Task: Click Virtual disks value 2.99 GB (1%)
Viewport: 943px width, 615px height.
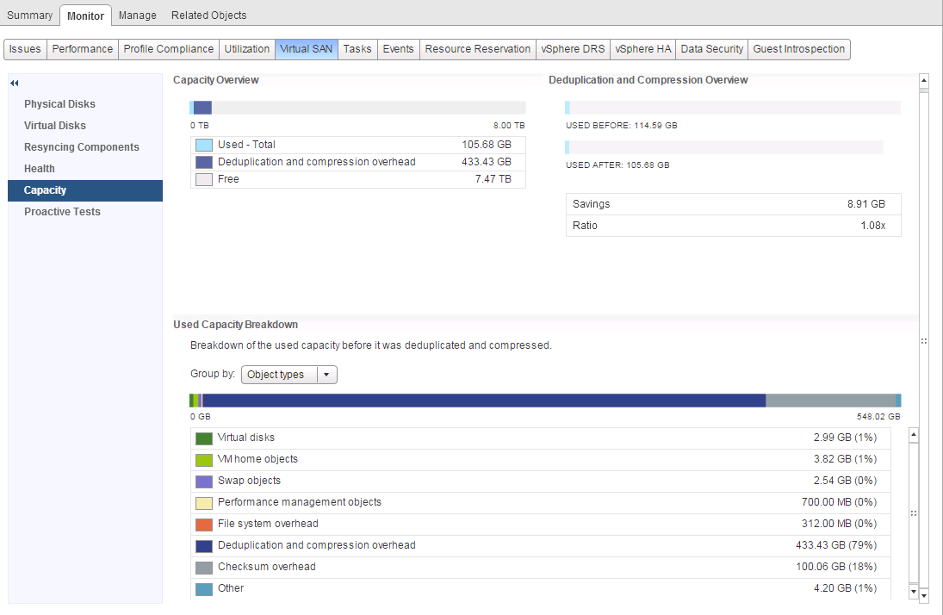Action: (845, 438)
